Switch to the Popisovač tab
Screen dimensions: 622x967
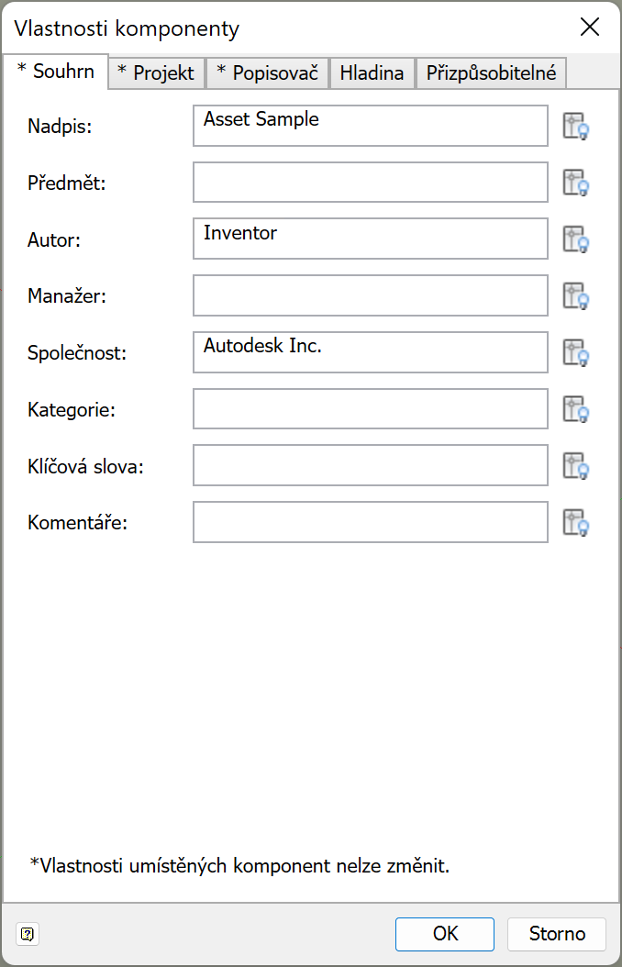[x=267, y=73]
